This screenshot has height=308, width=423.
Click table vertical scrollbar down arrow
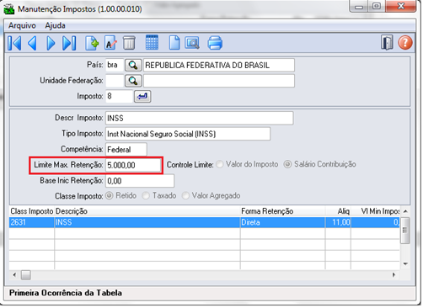(405, 264)
